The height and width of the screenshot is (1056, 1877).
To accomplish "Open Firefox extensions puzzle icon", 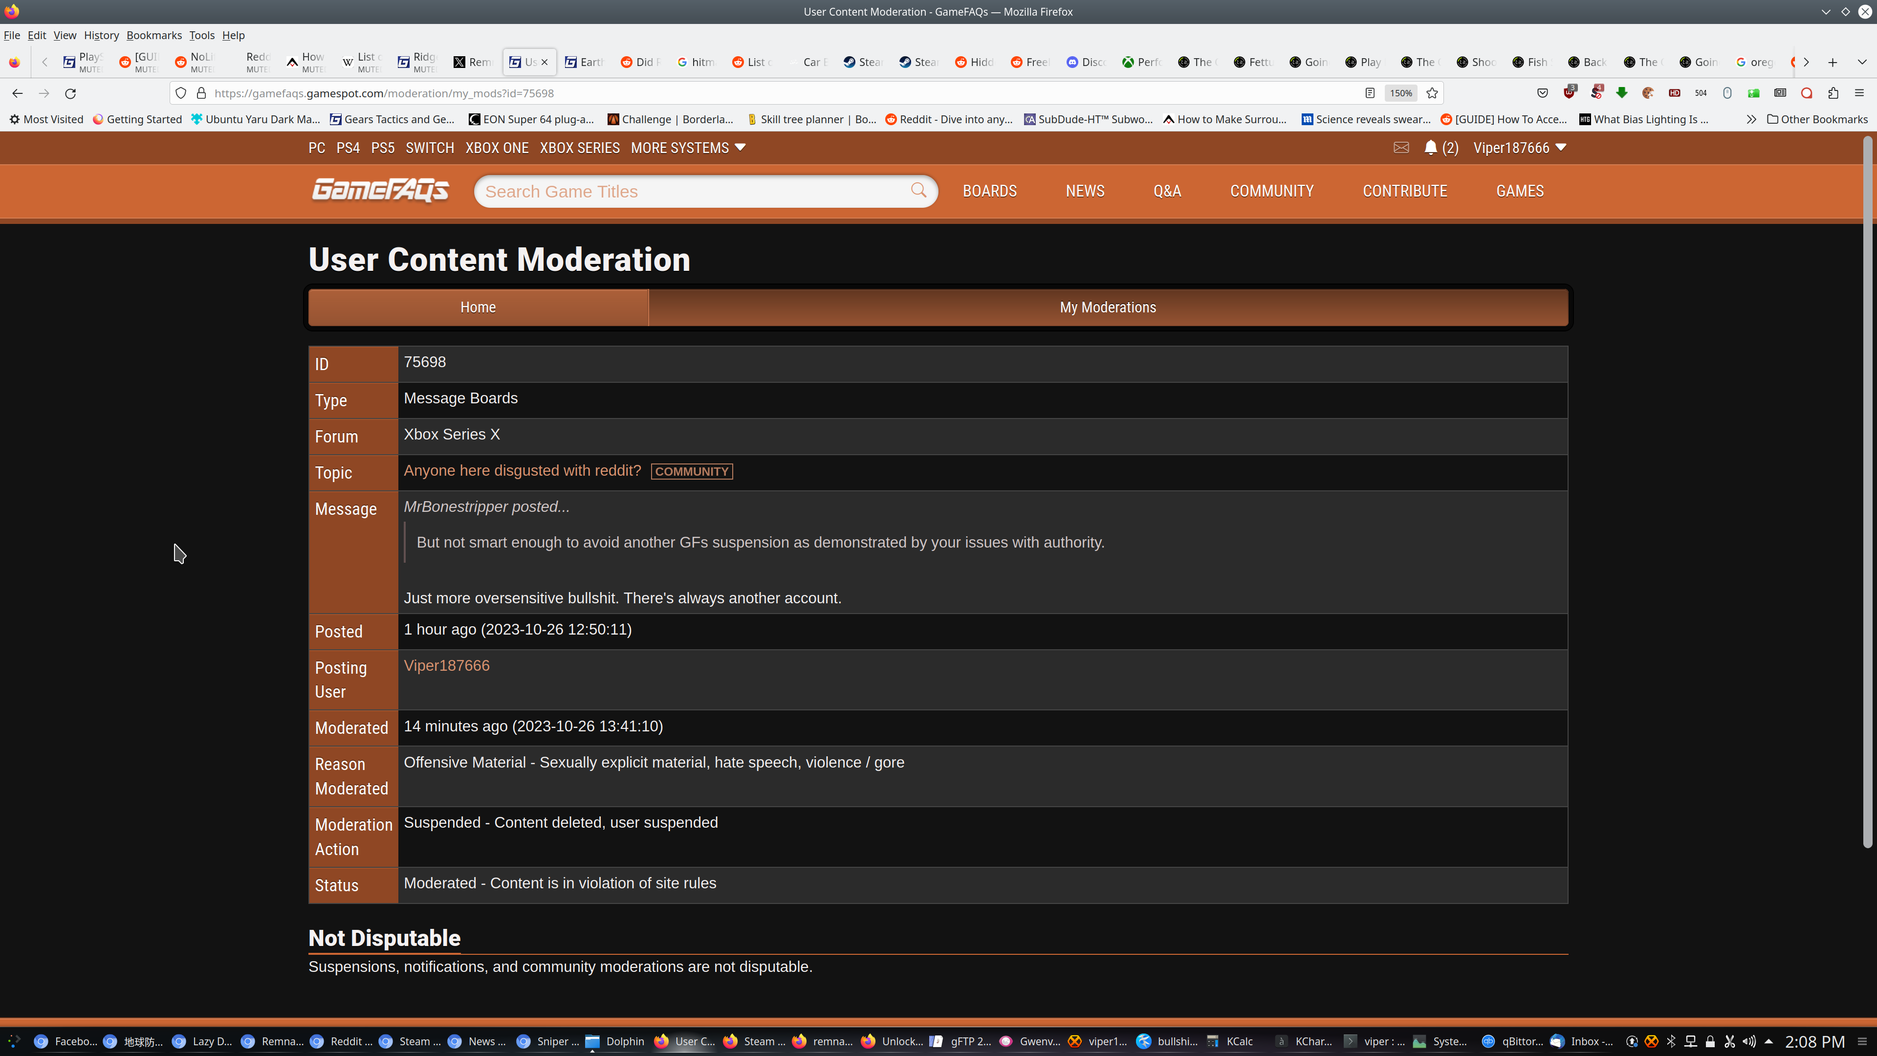I will 1833,93.
